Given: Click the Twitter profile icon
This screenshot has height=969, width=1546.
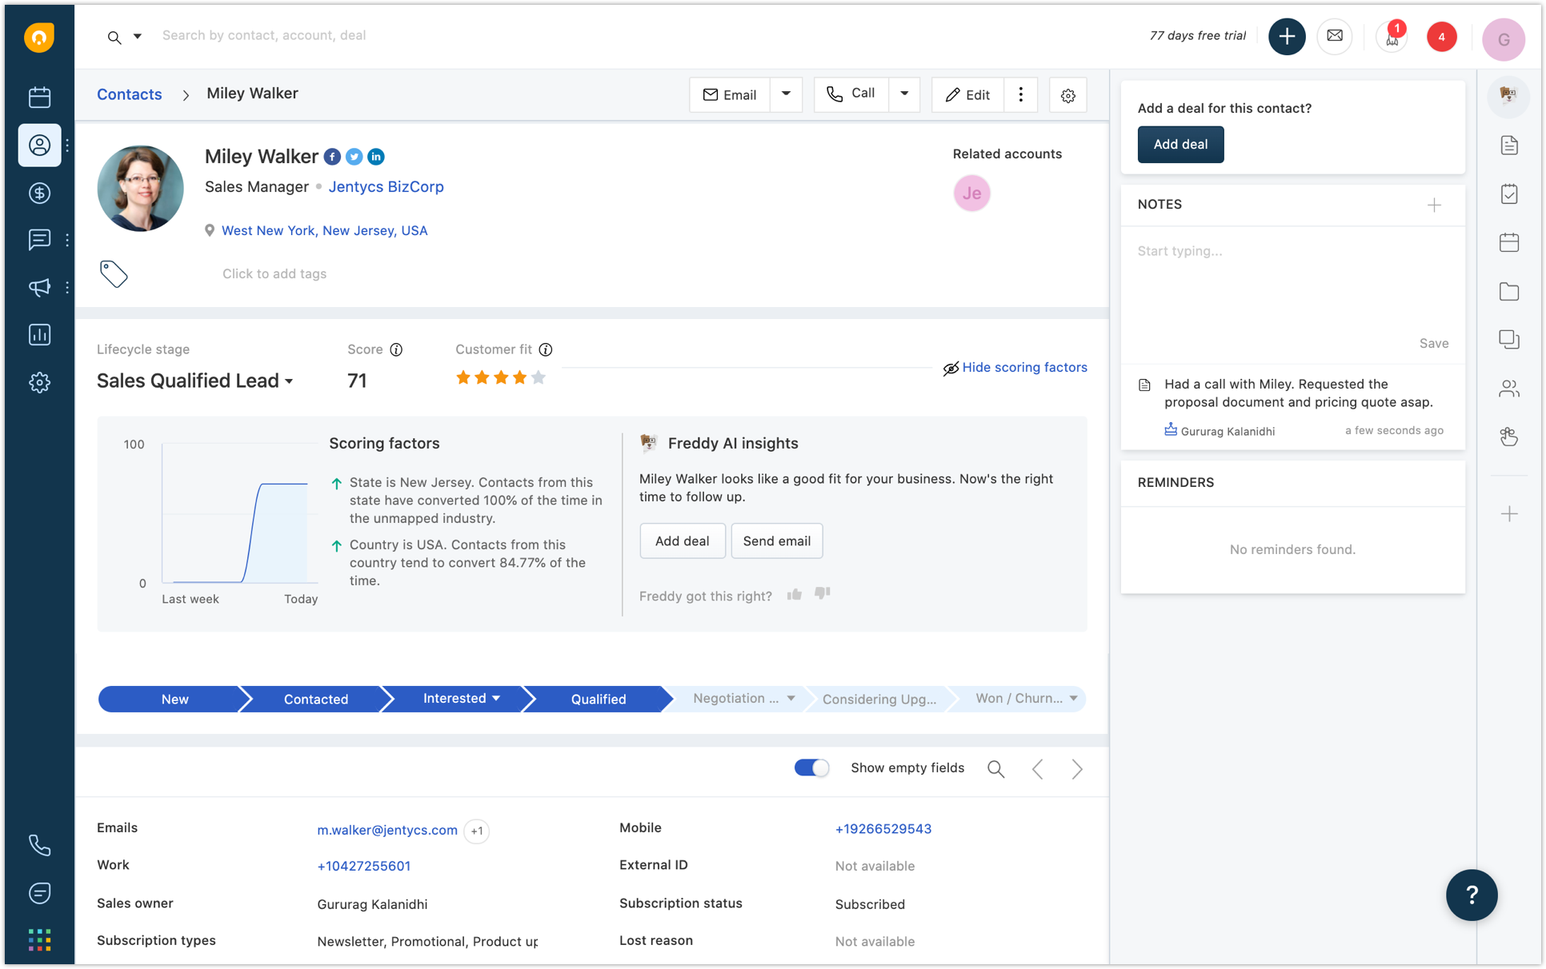Looking at the screenshot, I should [x=354, y=157].
